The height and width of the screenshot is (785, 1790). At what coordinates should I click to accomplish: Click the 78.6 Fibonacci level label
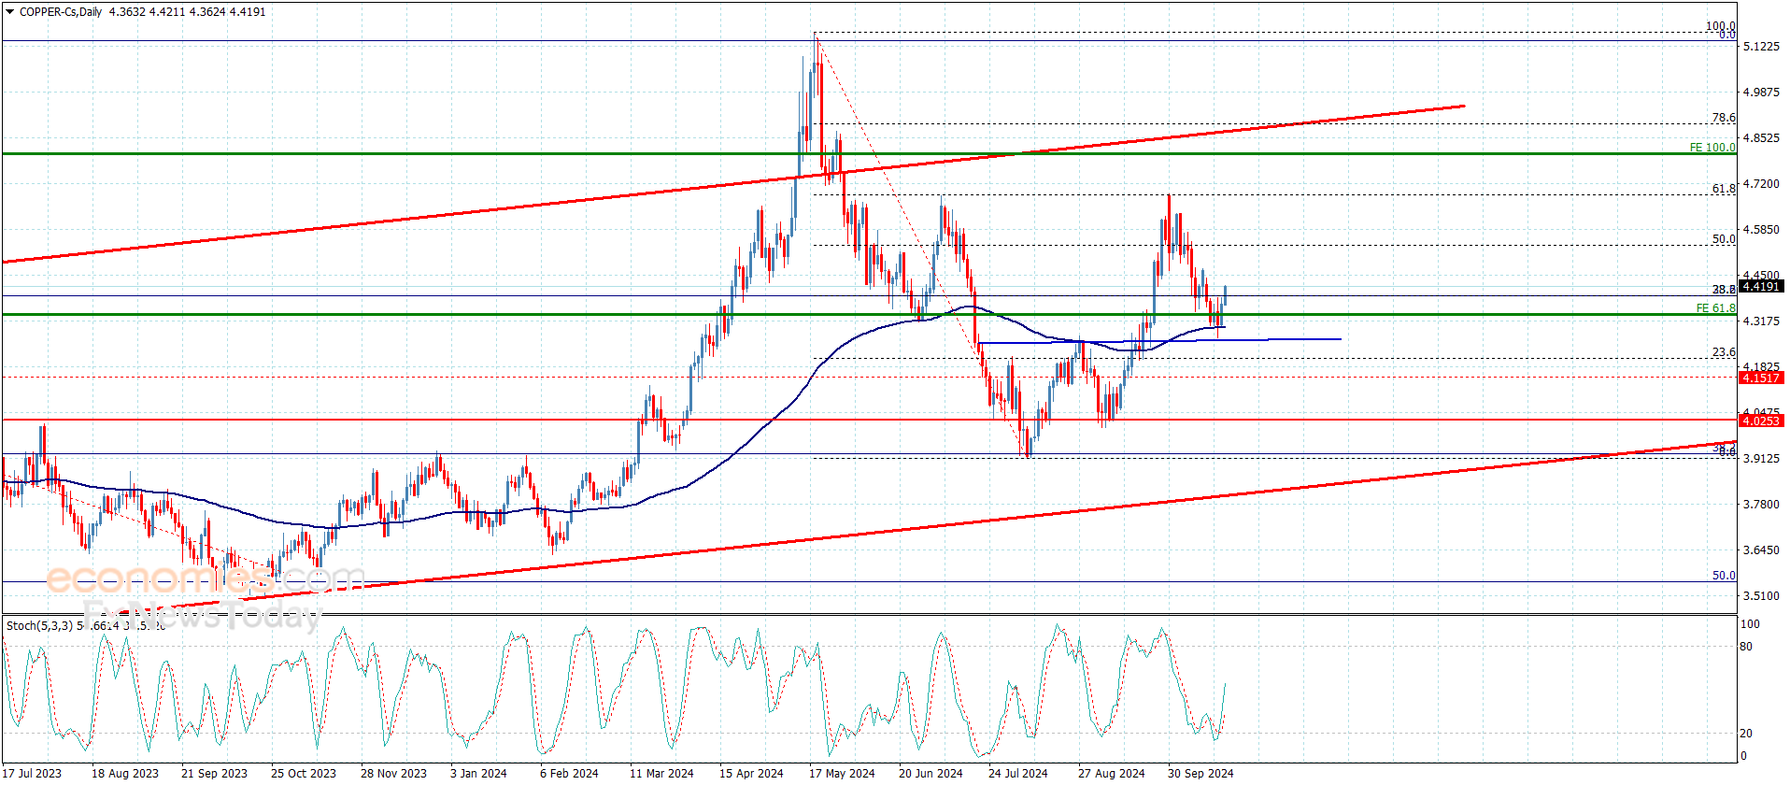pyautogui.click(x=1724, y=118)
